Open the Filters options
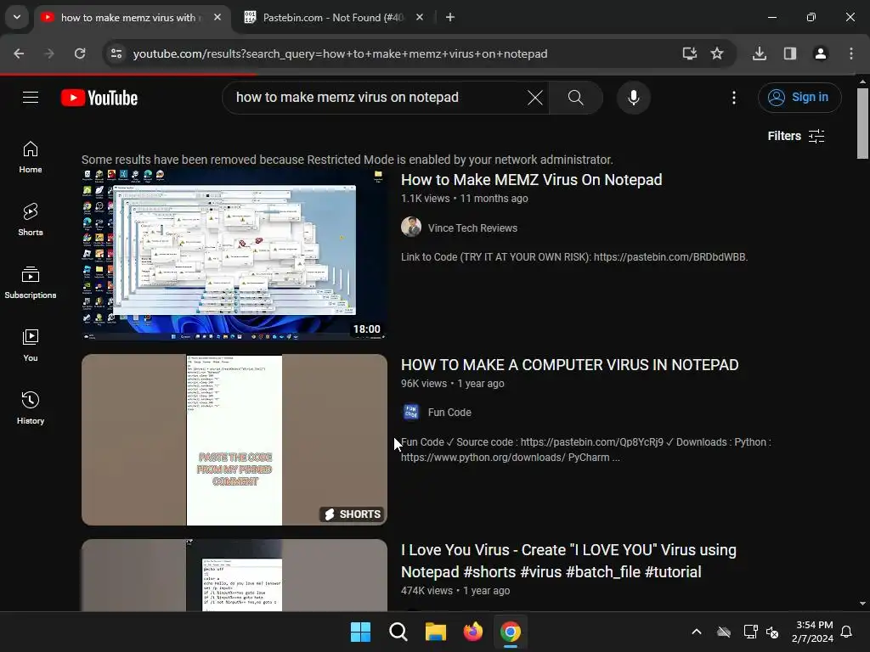The width and height of the screenshot is (870, 652). 795,136
